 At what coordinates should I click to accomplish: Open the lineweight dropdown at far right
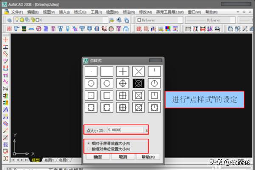246,20
